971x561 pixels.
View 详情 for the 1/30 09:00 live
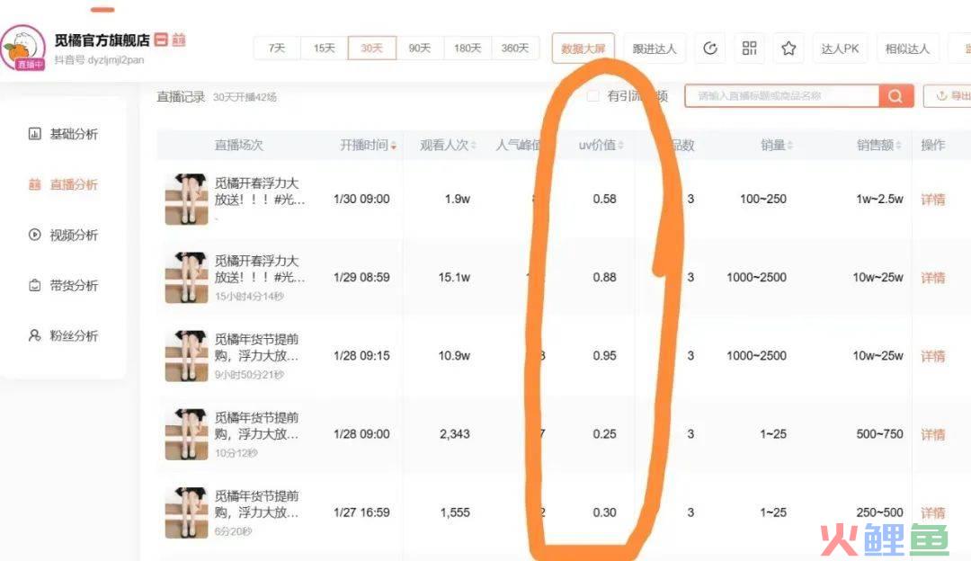tap(933, 200)
